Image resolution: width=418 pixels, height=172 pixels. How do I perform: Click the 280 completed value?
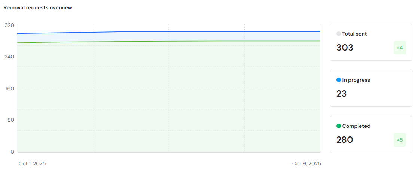[345, 140]
